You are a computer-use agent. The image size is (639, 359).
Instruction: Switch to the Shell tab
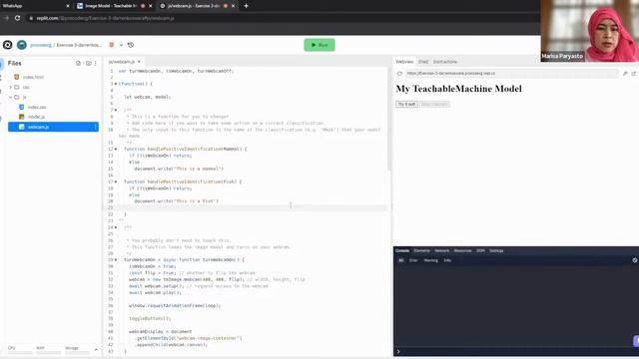pyautogui.click(x=423, y=62)
